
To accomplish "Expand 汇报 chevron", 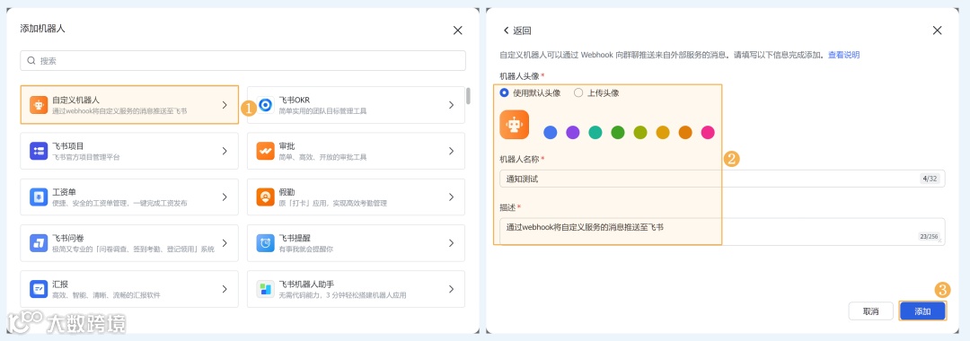I will point(225,289).
